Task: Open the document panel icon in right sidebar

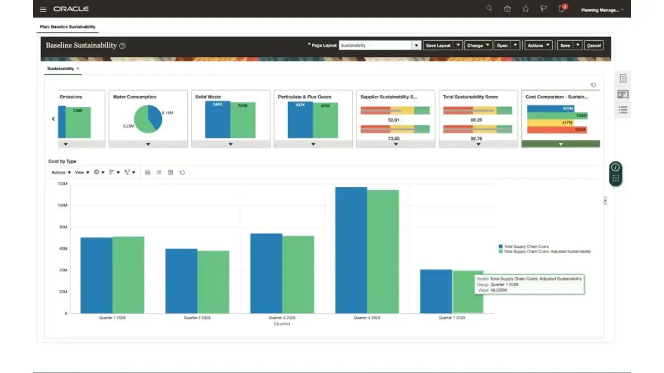Action: (x=623, y=78)
